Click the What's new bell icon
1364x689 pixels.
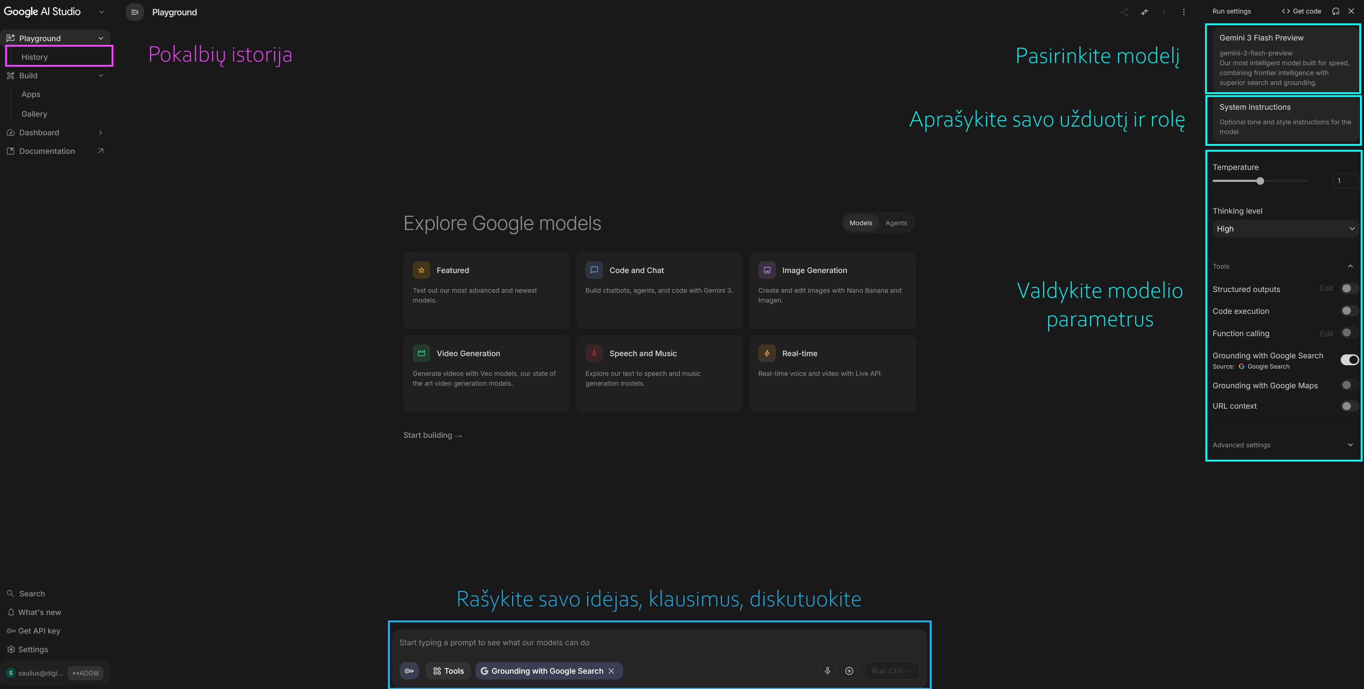pos(11,612)
